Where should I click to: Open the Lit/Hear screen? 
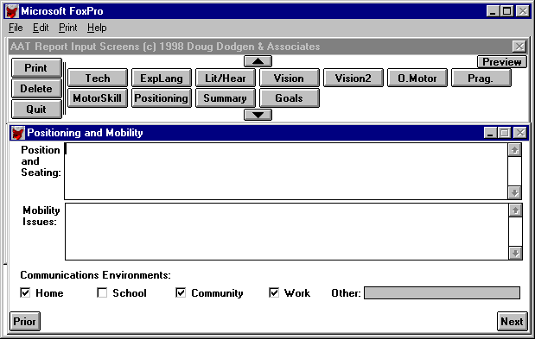point(226,78)
